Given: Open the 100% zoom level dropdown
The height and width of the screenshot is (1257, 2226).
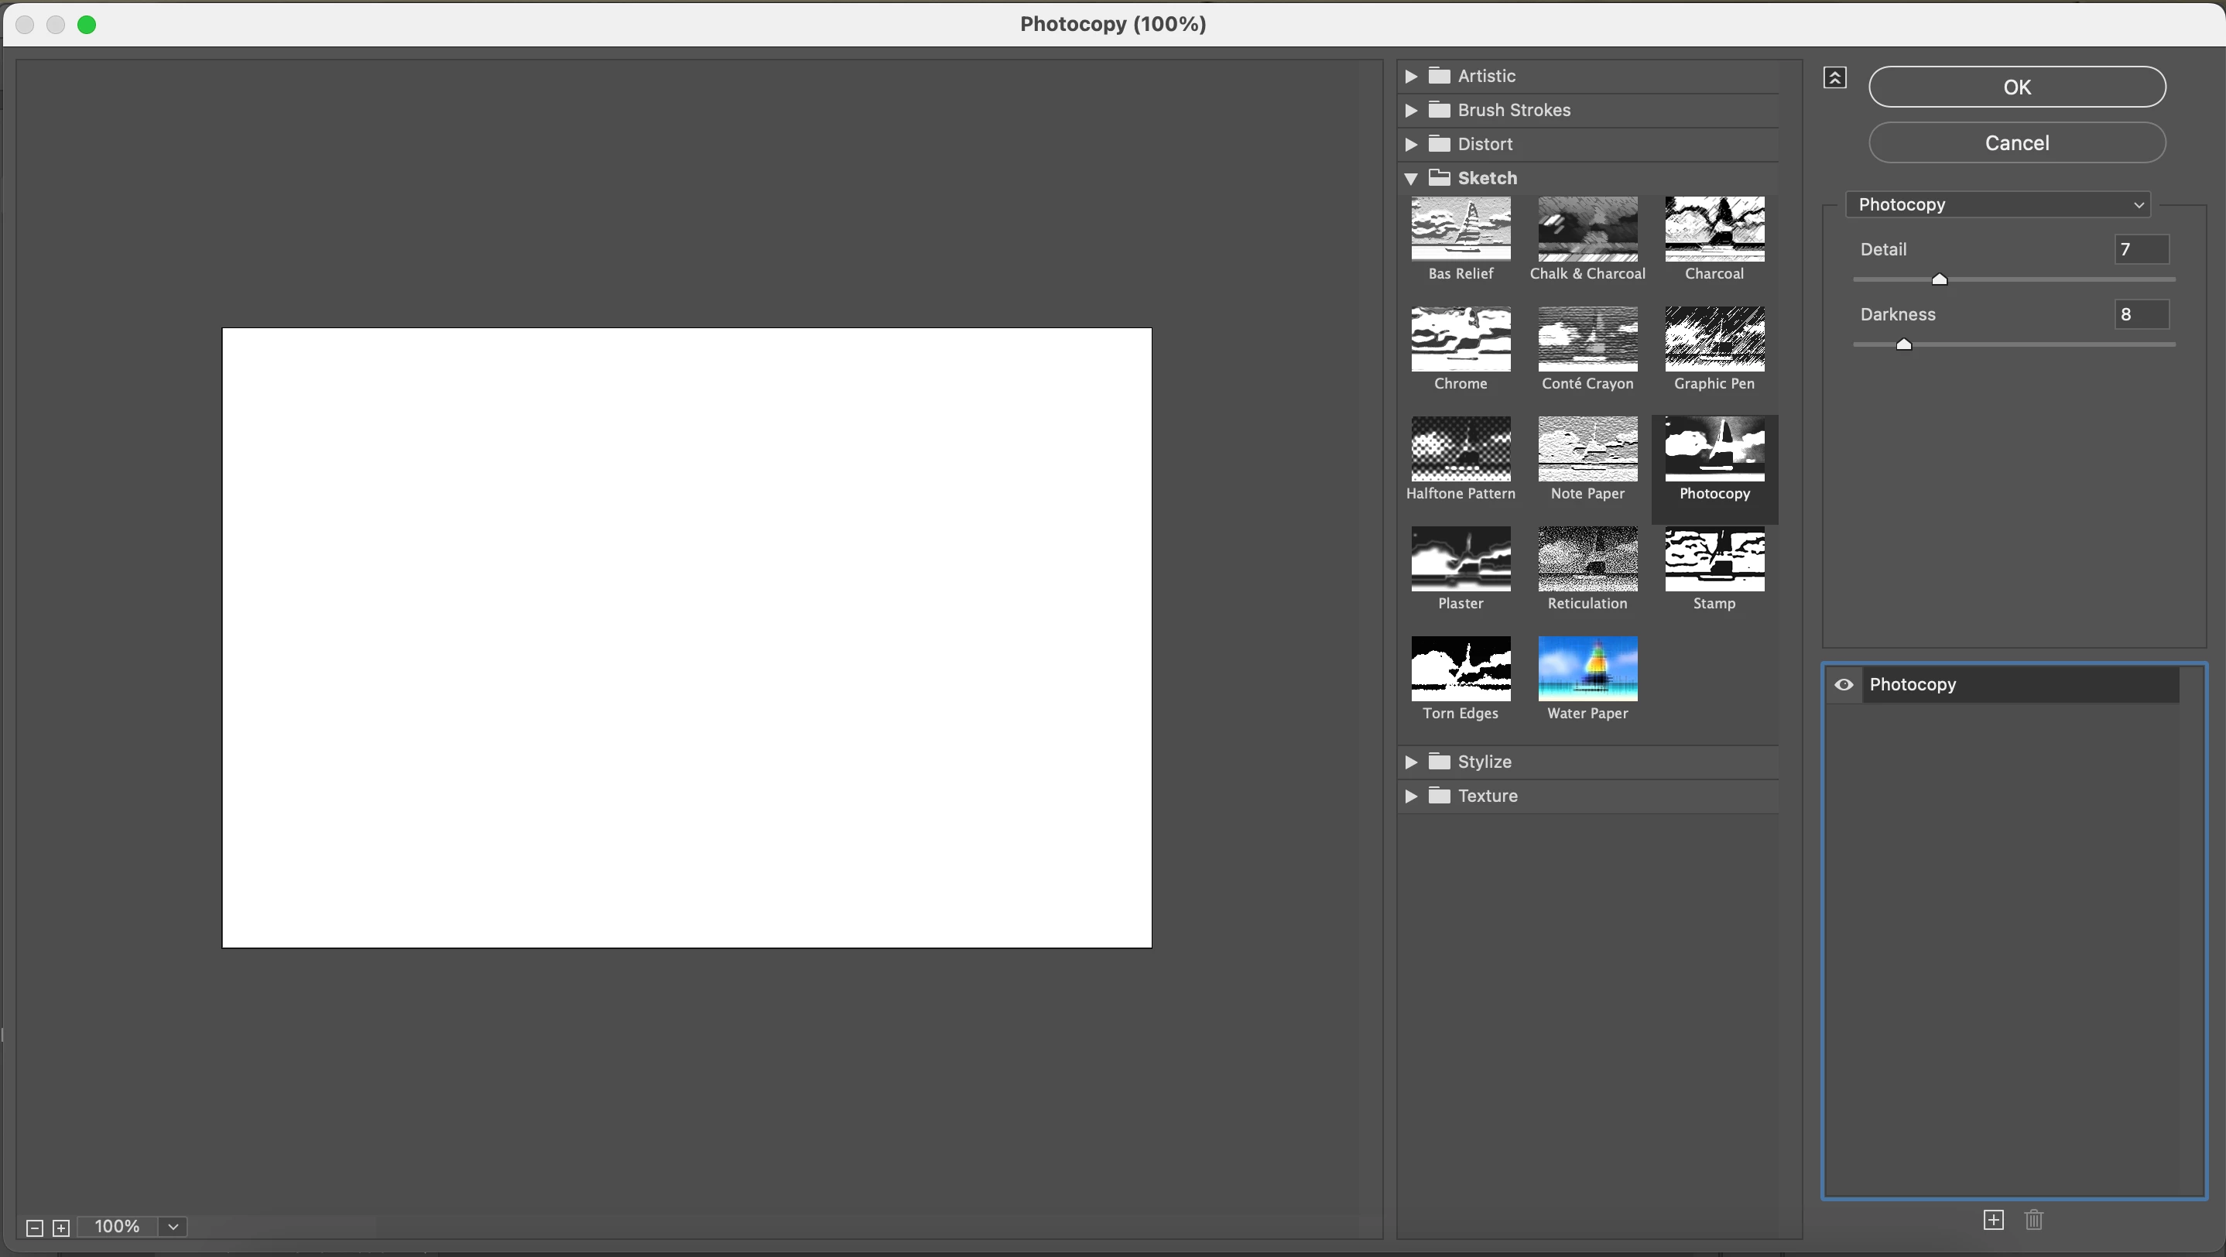Looking at the screenshot, I should [x=173, y=1227].
